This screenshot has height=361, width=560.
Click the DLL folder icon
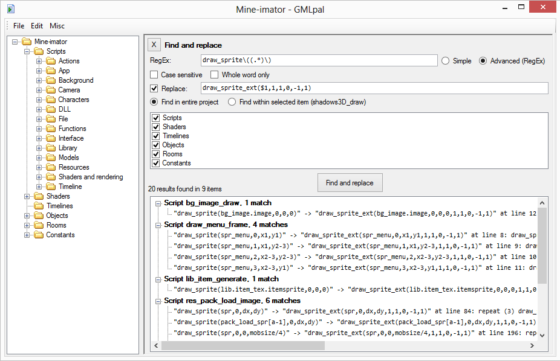[51, 109]
